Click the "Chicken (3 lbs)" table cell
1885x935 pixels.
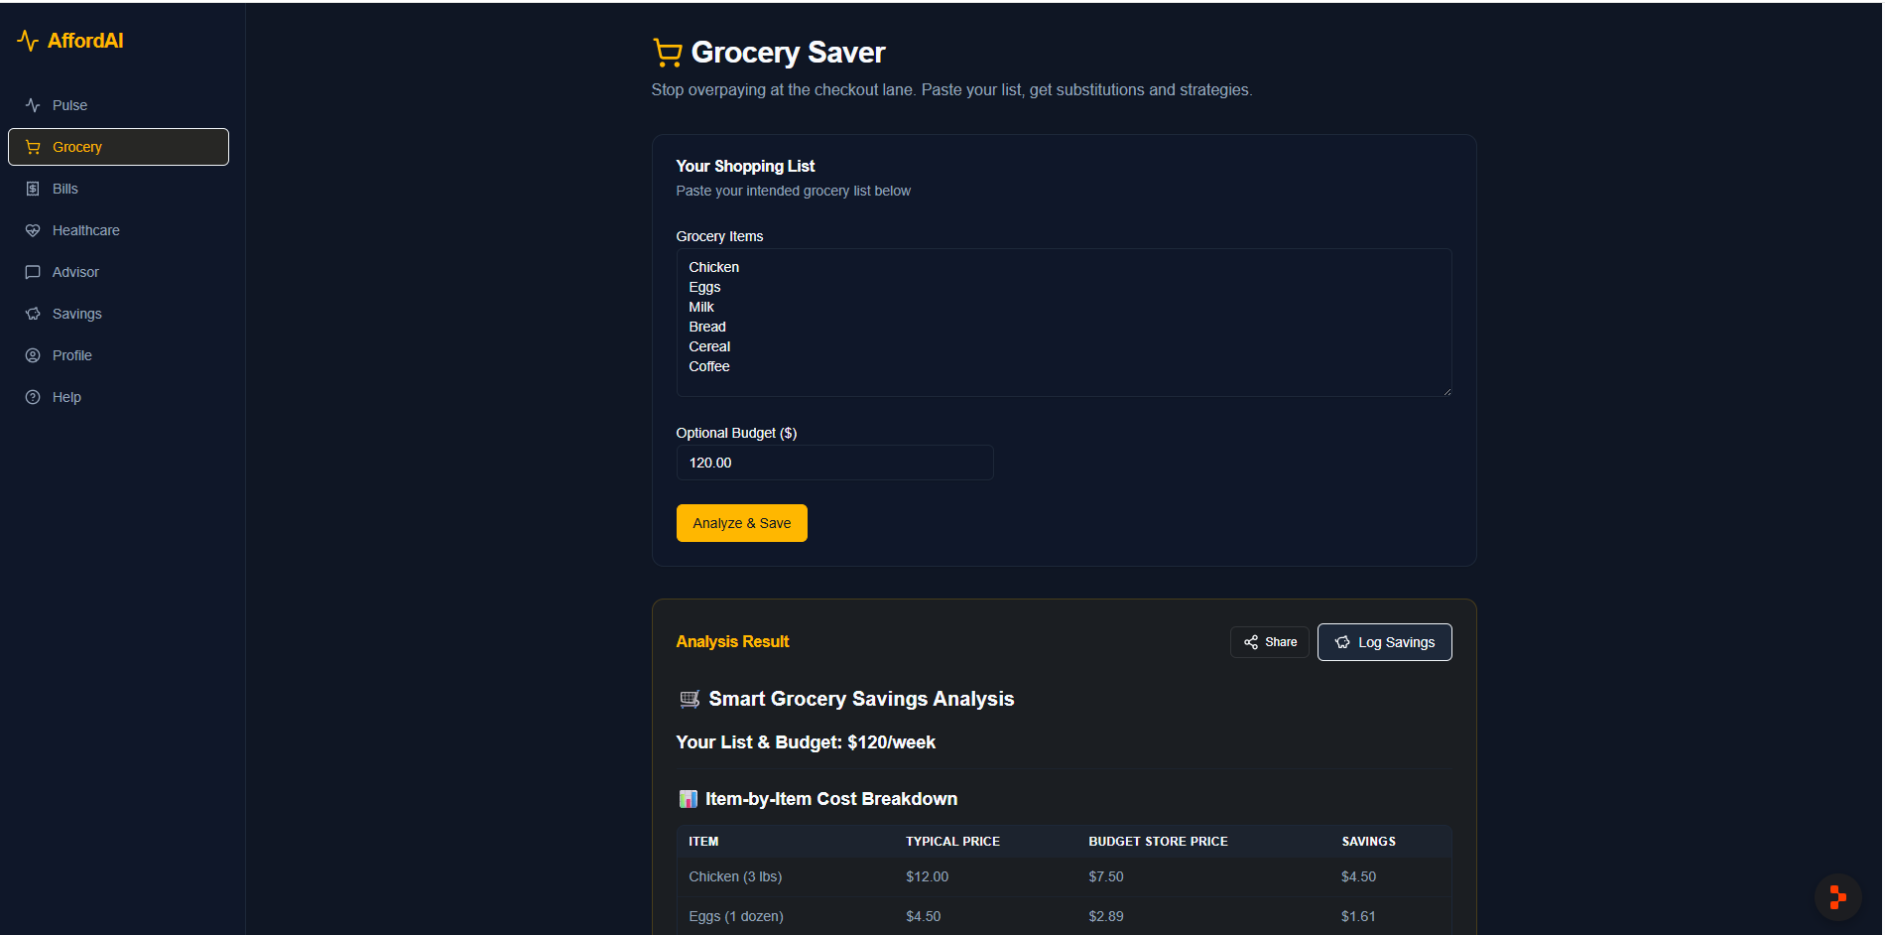pyautogui.click(x=735, y=876)
